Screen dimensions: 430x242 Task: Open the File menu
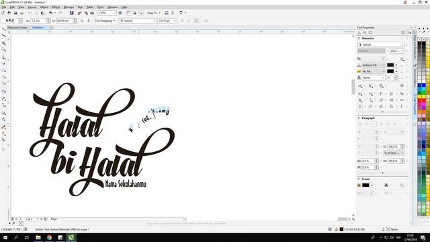[x=4, y=7]
